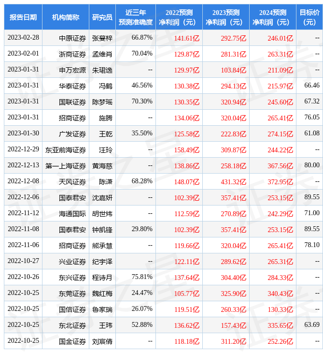Click the 华泰证券 institution name
The width and height of the screenshot is (323, 353).
coord(72,86)
